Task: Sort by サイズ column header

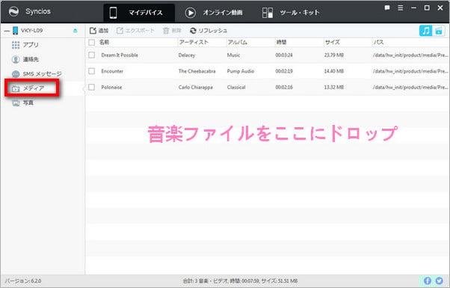Action: click(x=333, y=42)
